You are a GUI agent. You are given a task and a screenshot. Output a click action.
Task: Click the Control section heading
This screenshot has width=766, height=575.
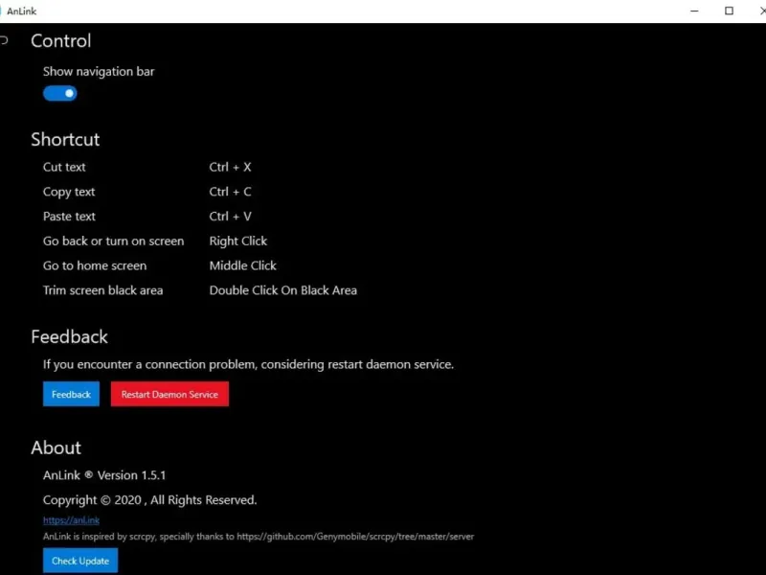(x=61, y=41)
